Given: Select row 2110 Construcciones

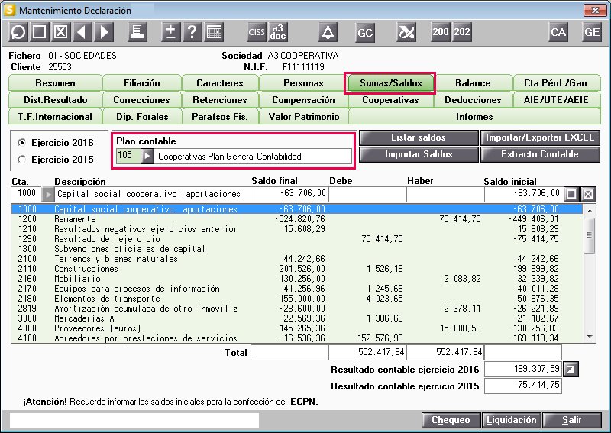Looking at the screenshot, I should (x=297, y=269).
